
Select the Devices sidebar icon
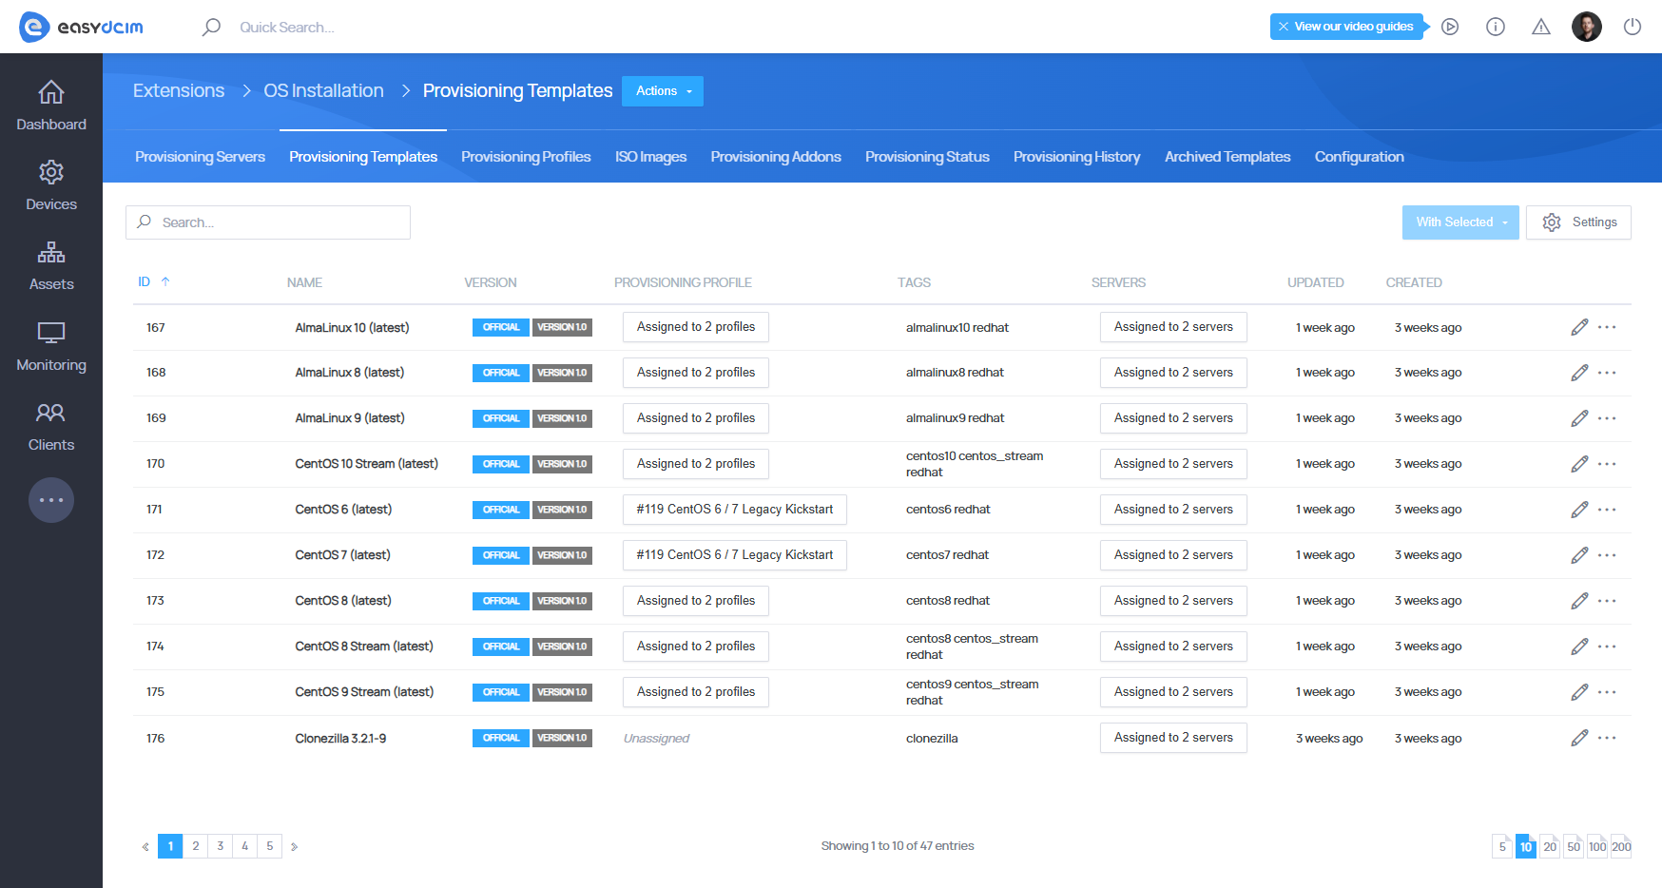(x=51, y=183)
